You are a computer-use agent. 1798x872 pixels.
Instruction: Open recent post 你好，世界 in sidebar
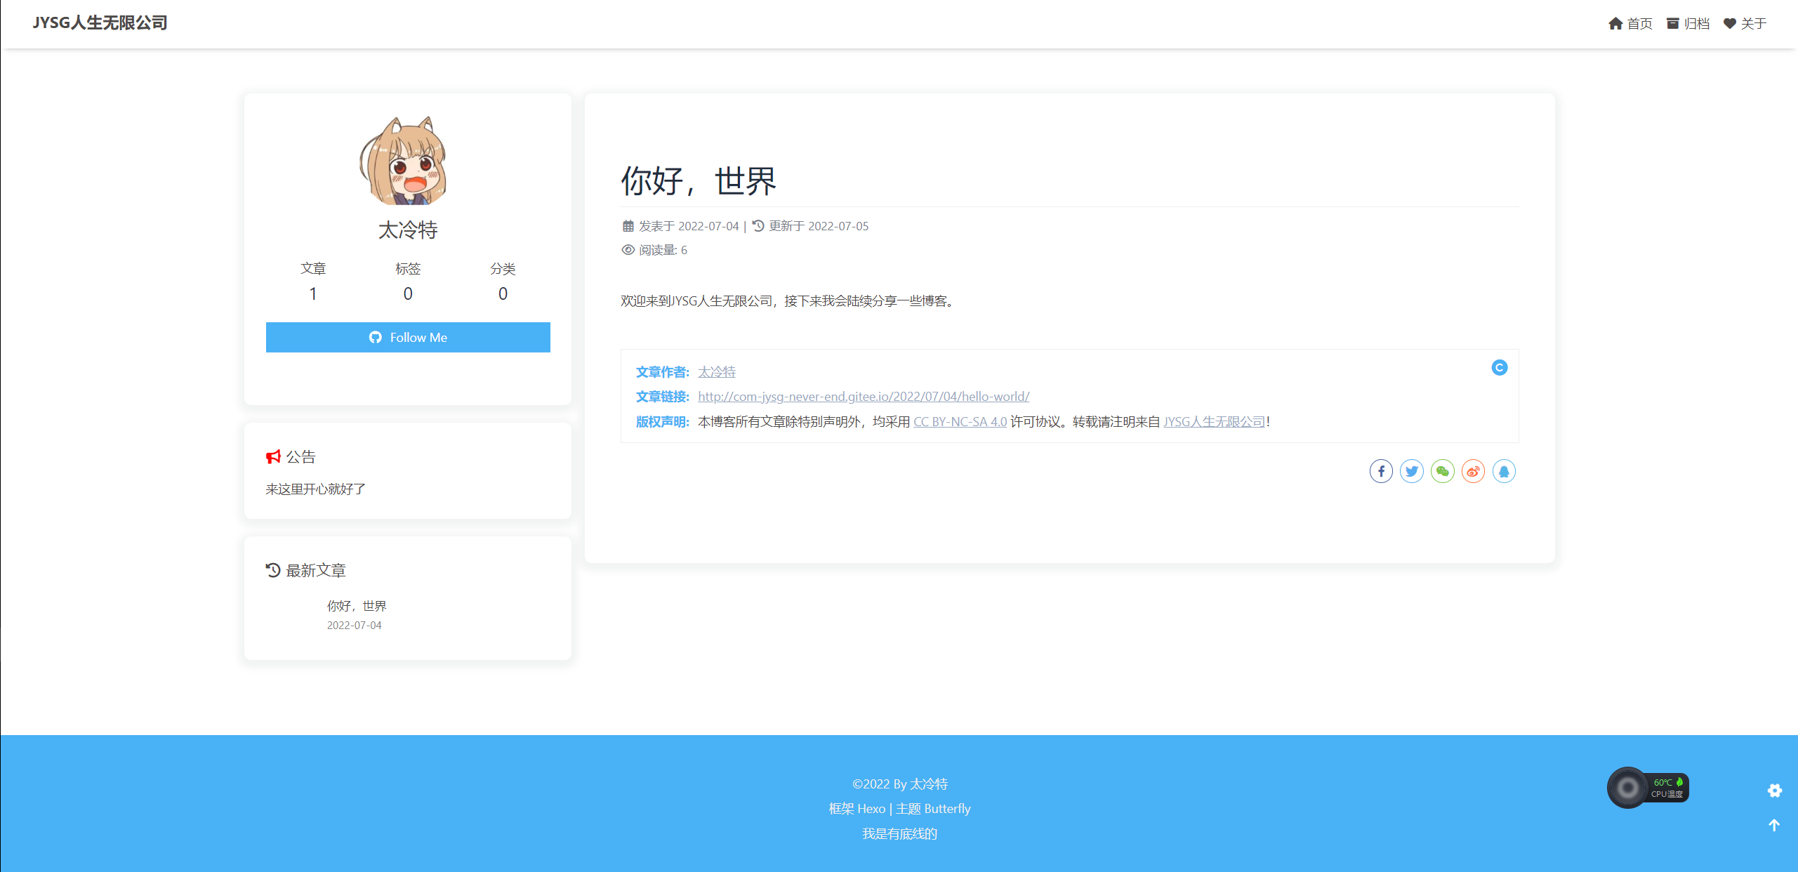(357, 606)
